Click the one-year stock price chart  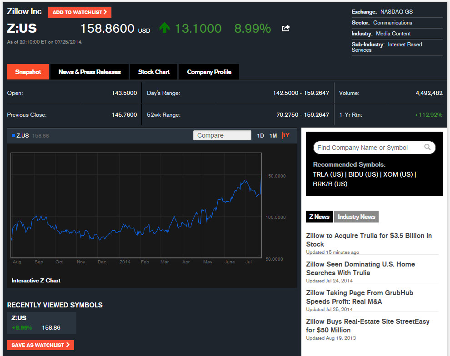tap(136, 205)
